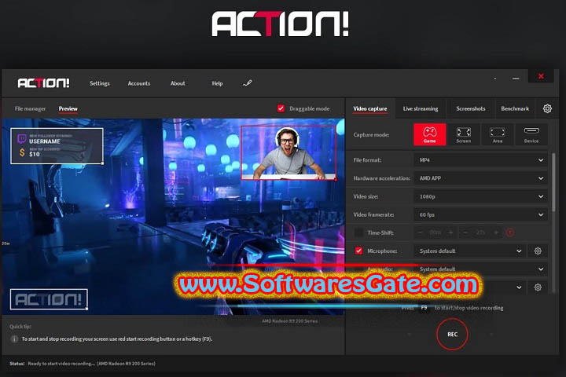The height and width of the screenshot is (377, 566).
Task: Expand the File format MP4 dropdown
Action: pos(480,160)
